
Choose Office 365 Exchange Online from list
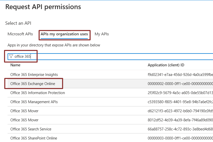point(33,84)
